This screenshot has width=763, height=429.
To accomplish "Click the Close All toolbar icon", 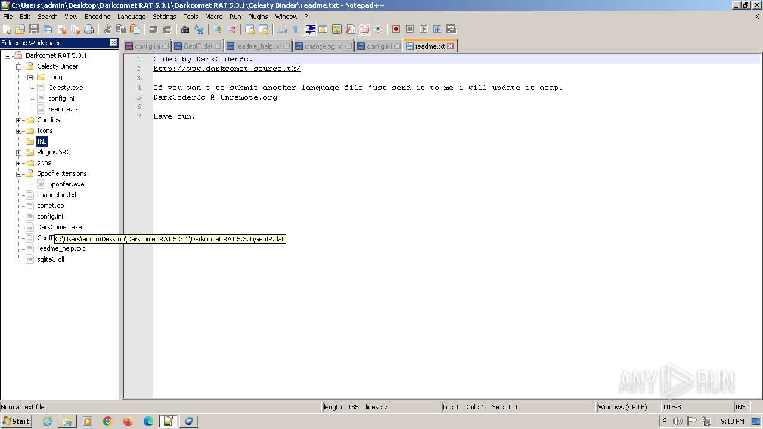I will click(x=75, y=29).
